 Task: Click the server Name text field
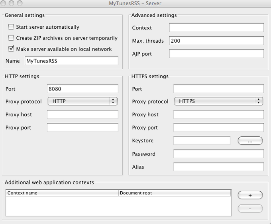tap(71, 61)
